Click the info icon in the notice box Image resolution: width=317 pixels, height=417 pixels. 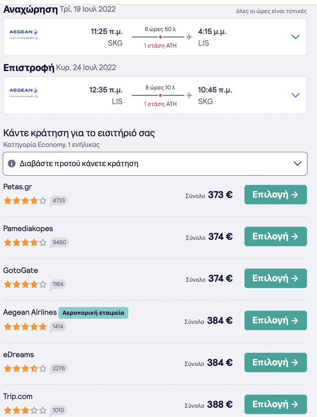[12, 164]
